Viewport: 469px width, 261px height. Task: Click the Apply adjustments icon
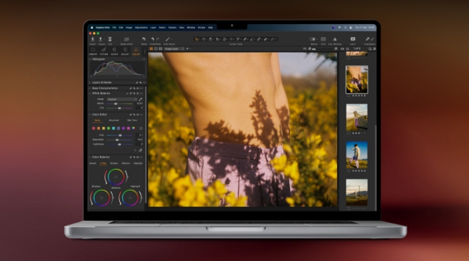pyautogui.click(x=373, y=39)
